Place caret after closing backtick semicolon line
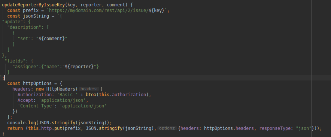The image size is (331, 137). pyautogui.click(x=4, y=78)
